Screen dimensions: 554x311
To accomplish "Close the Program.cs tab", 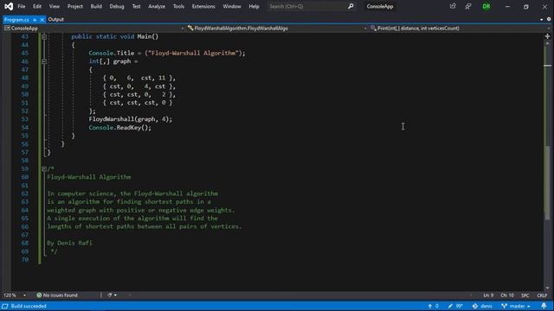I will [42, 20].
